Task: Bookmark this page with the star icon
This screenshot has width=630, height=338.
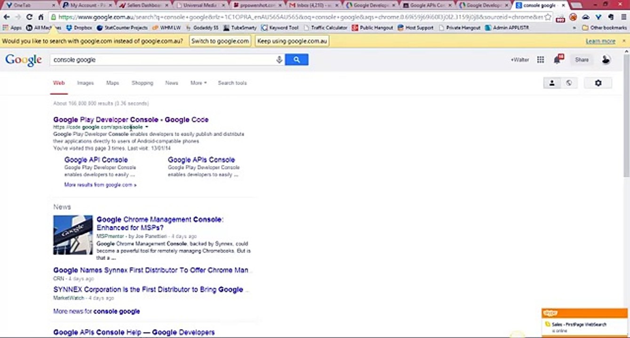Action: point(548,17)
